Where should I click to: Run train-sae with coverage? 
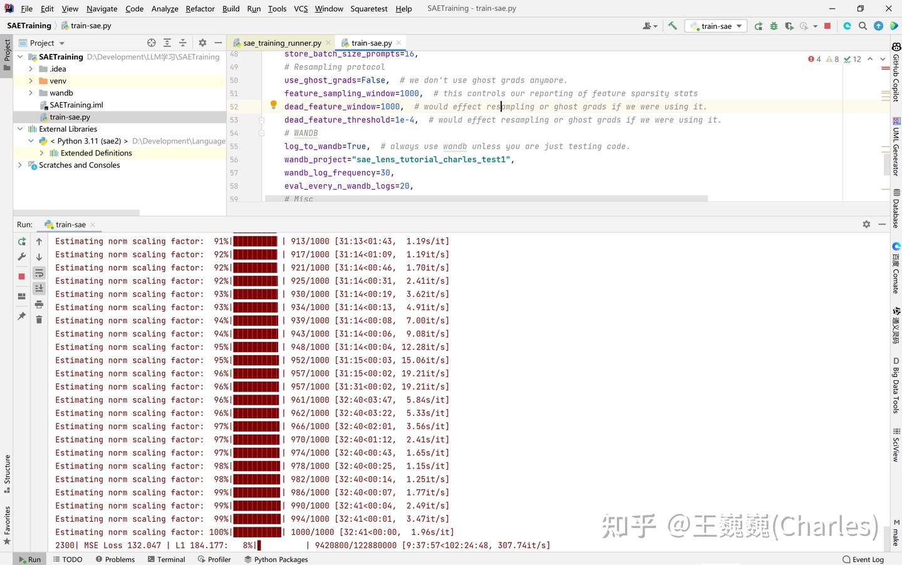pos(789,26)
